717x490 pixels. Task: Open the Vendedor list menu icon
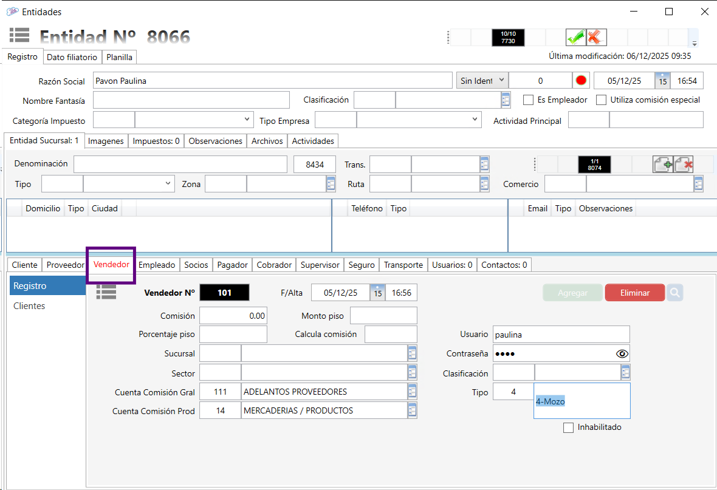coord(106,292)
